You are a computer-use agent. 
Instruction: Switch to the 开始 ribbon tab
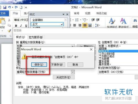pyautogui.click(x=15, y=14)
